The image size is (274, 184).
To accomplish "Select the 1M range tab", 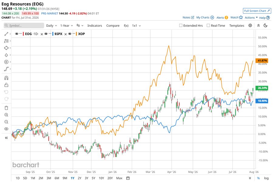I will [33, 178].
